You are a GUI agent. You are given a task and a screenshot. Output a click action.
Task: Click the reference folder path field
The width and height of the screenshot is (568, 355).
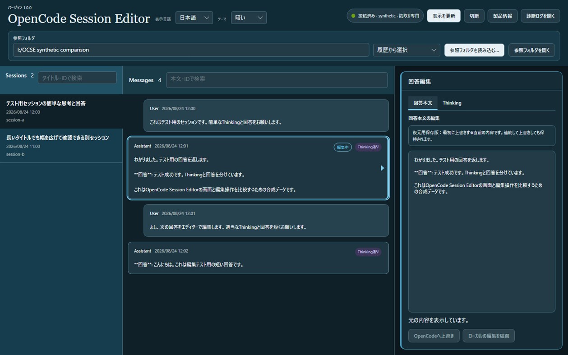tap(191, 50)
